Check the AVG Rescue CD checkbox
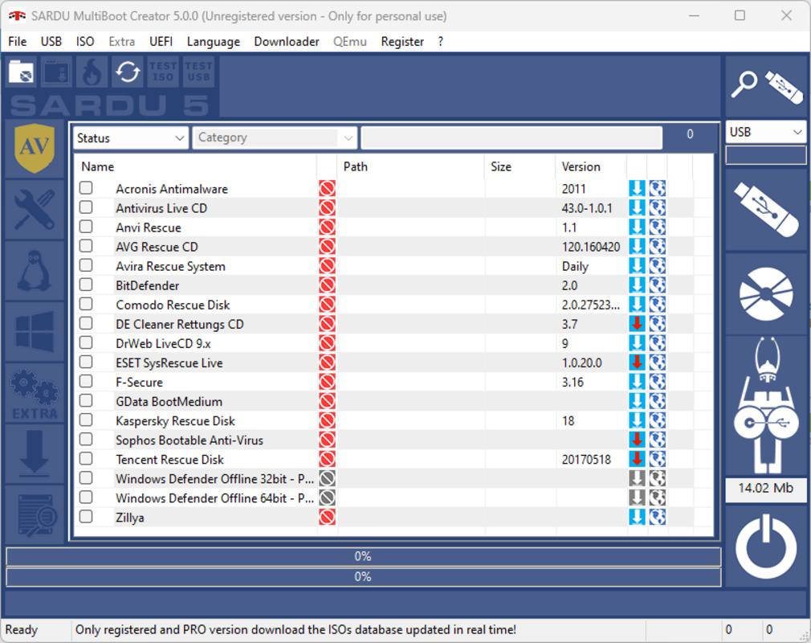This screenshot has width=811, height=643. tap(86, 245)
